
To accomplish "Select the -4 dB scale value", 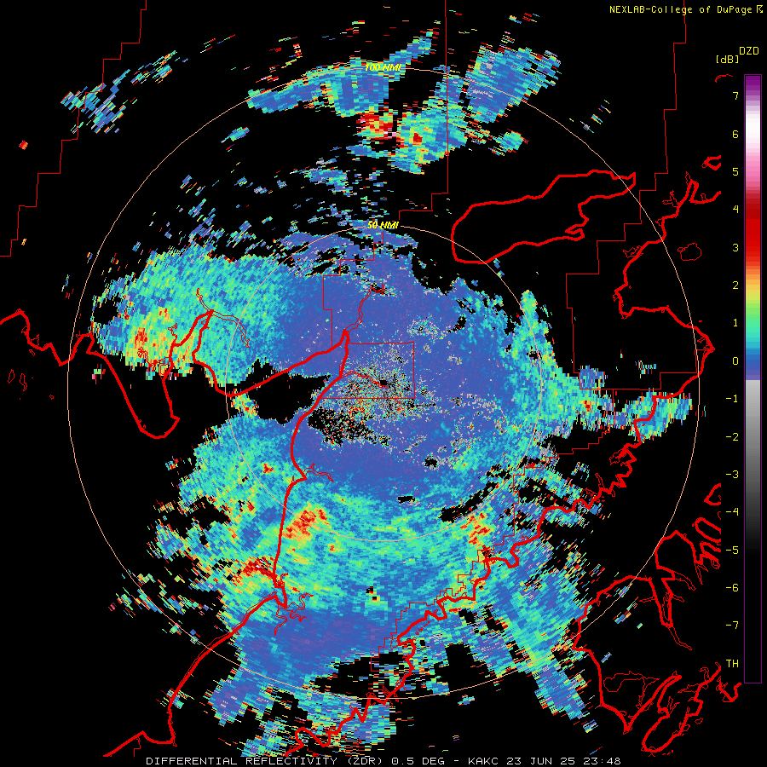I will pos(732,512).
